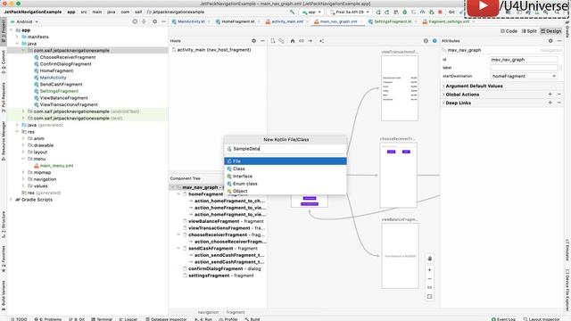Open the Layout Inspector
Viewport: 571px width, 321px height.
(x=542, y=319)
